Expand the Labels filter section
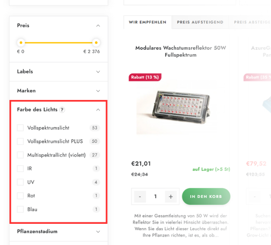The width and height of the screenshot is (271, 245). click(x=59, y=72)
